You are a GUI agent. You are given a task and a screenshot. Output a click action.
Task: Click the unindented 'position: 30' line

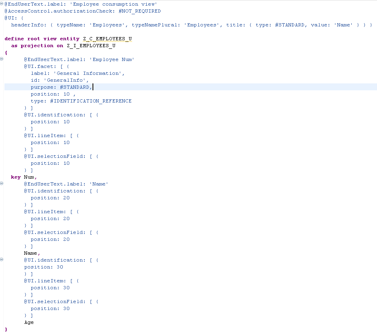44,267
